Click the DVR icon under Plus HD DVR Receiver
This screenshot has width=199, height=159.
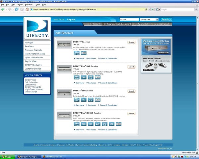(84, 124)
